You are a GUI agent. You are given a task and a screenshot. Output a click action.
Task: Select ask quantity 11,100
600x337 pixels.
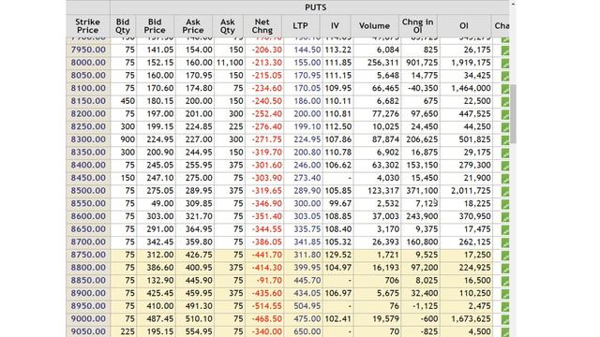pyautogui.click(x=230, y=63)
